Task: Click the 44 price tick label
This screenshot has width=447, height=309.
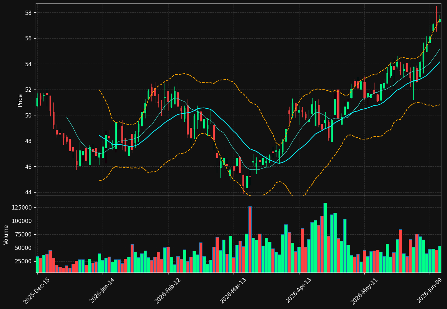Action: click(28, 193)
